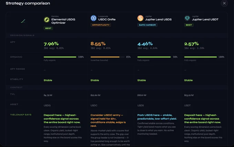Click the 8.55% APY value

click(98, 44)
